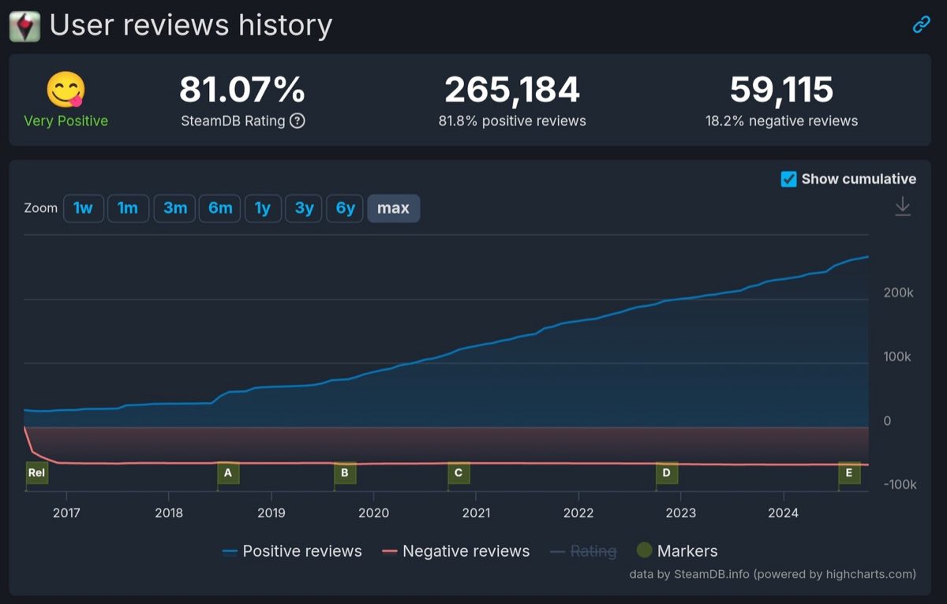947x604 pixels.
Task: Open SteamDB.info data credit link
Action: click(773, 574)
